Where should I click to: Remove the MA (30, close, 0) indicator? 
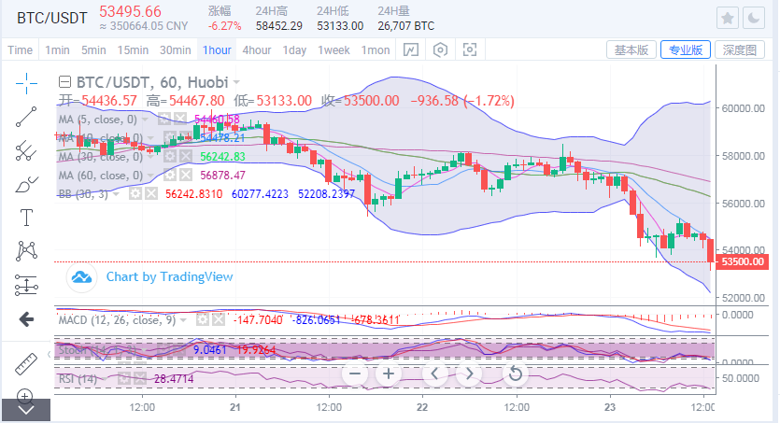tap(186, 157)
